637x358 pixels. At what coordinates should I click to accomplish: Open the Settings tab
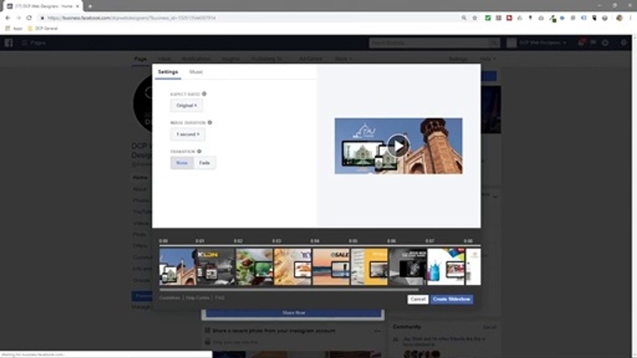click(168, 72)
